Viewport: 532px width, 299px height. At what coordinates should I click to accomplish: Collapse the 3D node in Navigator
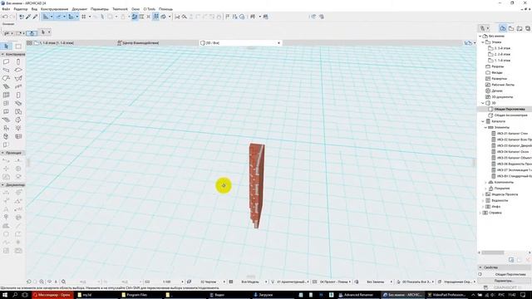coord(483,103)
